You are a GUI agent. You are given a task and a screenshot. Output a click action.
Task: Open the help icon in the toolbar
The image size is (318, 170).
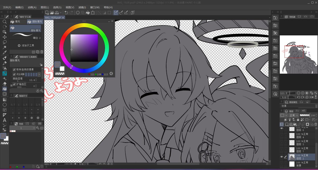tap(132, 12)
